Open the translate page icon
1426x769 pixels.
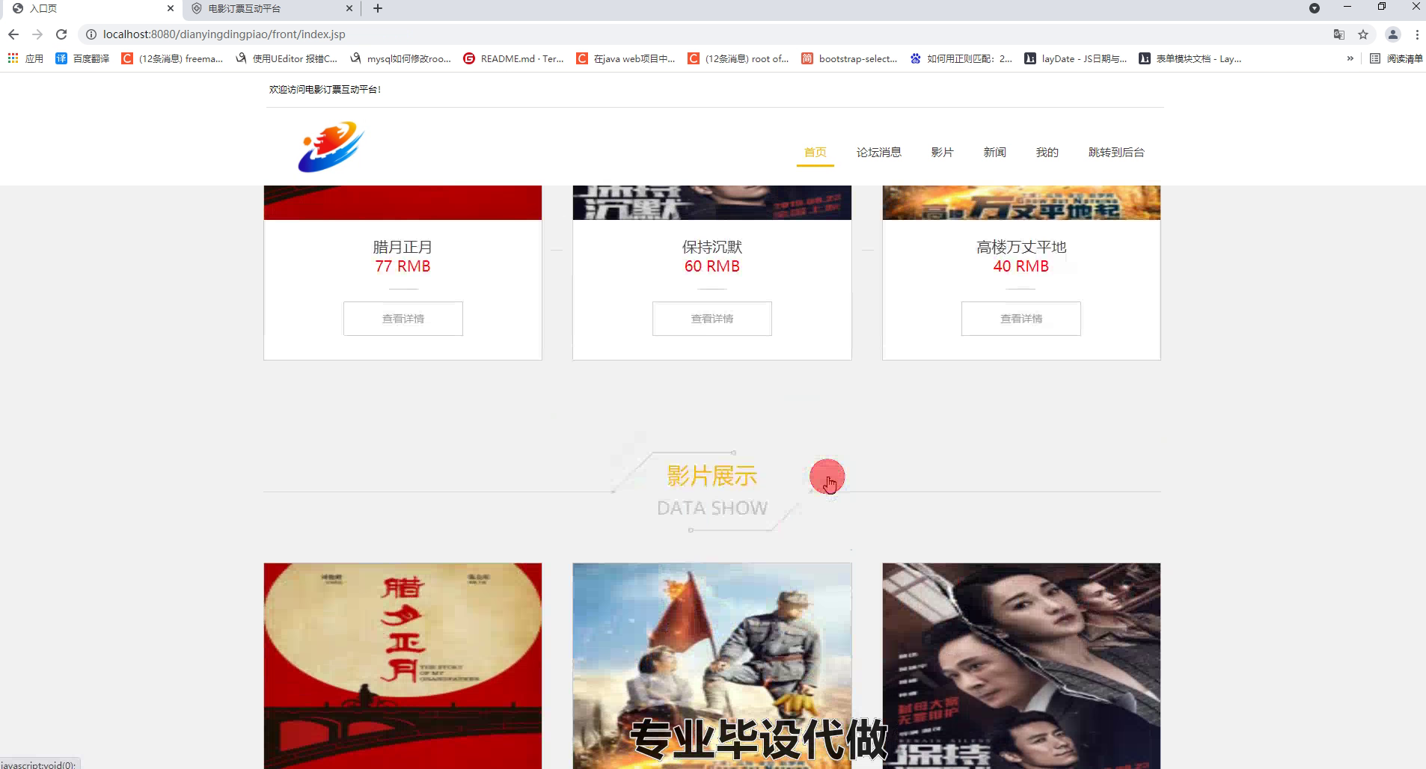1339,34
